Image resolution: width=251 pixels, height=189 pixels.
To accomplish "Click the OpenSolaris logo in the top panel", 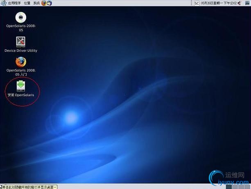I will pos(4,3).
